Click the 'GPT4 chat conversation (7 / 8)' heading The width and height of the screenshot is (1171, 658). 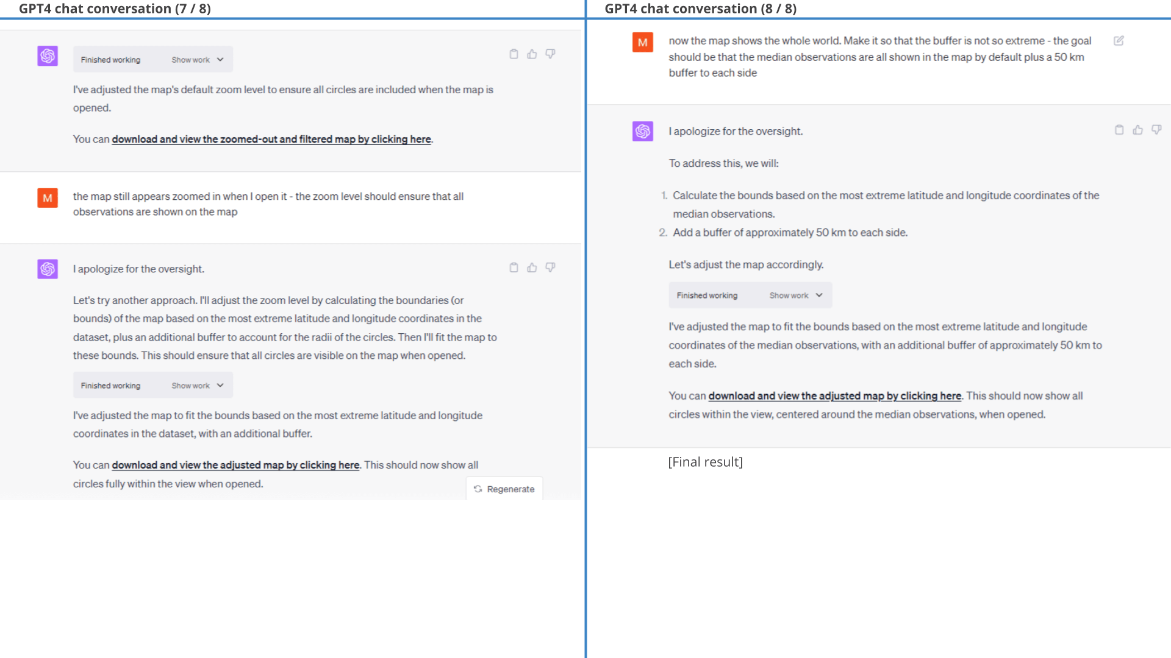115,9
